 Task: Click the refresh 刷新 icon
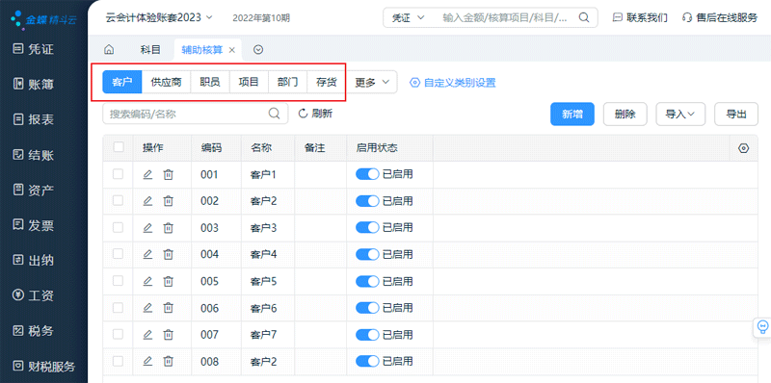click(x=303, y=114)
